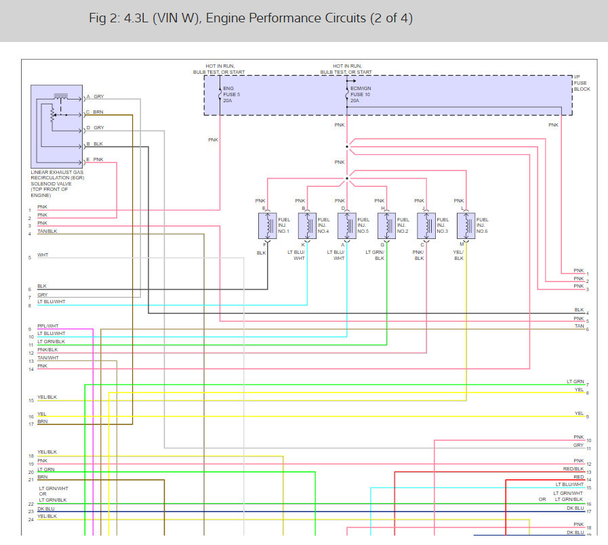
Task: Click the PNK/BLK label at left connector 12
Action: pos(47,350)
